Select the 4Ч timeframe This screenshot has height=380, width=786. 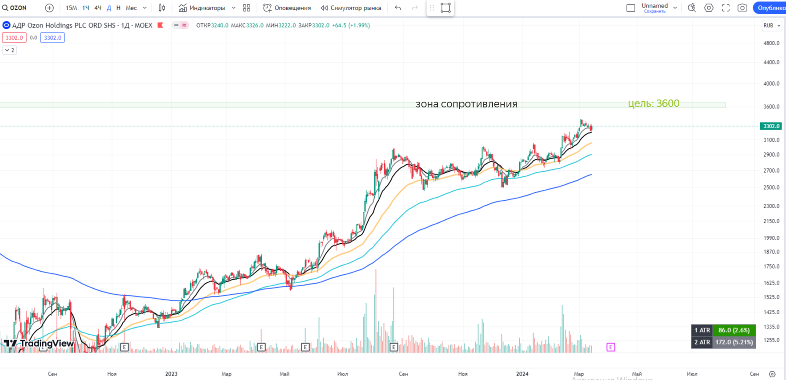coord(98,8)
